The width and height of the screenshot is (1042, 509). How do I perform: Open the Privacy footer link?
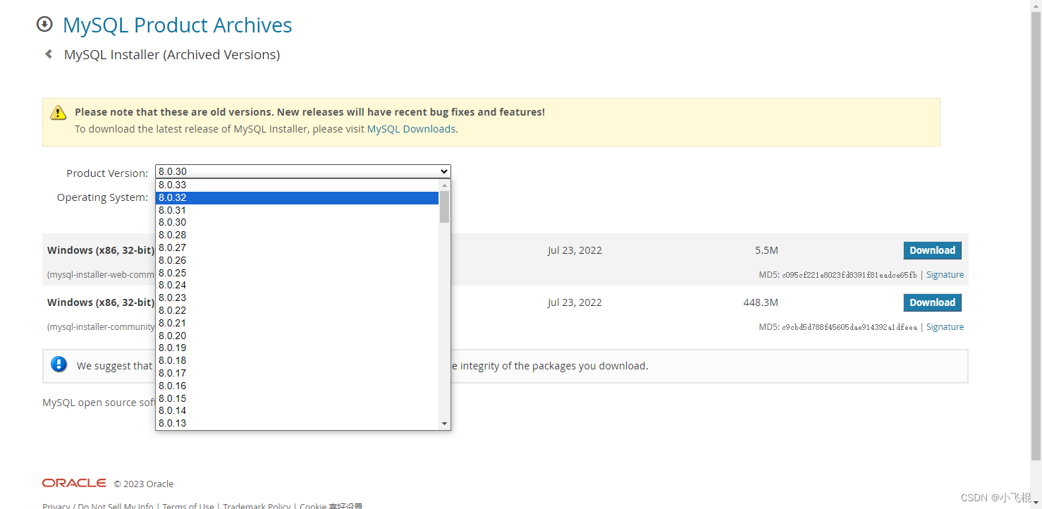pos(56,505)
